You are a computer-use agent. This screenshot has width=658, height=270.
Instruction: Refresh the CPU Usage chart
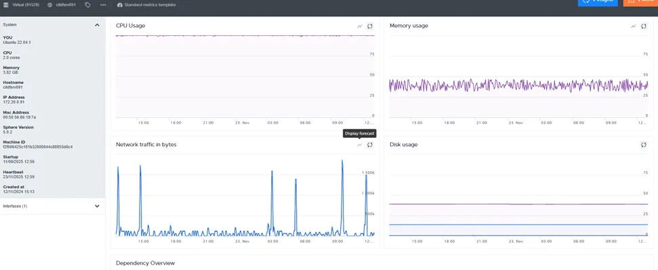(x=370, y=26)
